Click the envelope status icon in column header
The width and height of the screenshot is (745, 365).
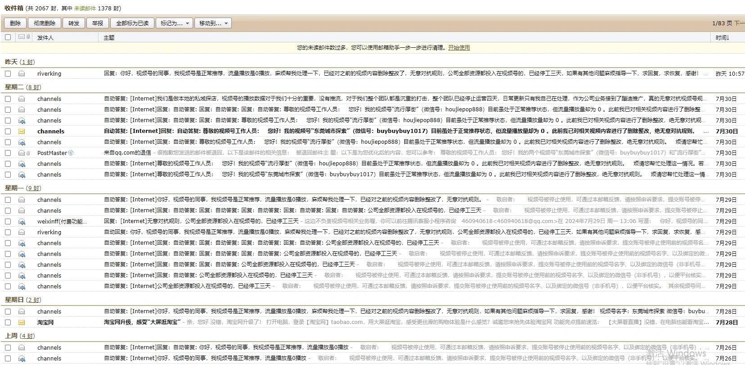[22, 37]
